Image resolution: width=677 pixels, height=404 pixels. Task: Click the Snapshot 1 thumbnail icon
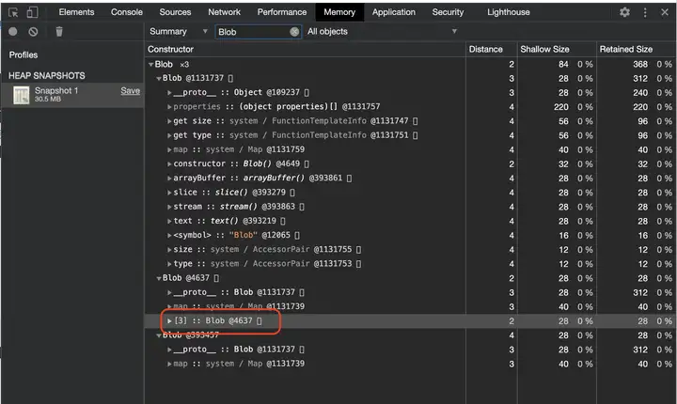coord(21,95)
